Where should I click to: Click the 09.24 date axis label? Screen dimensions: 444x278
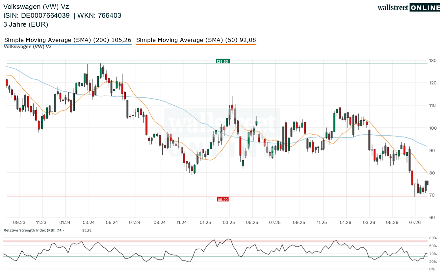tap(159, 223)
